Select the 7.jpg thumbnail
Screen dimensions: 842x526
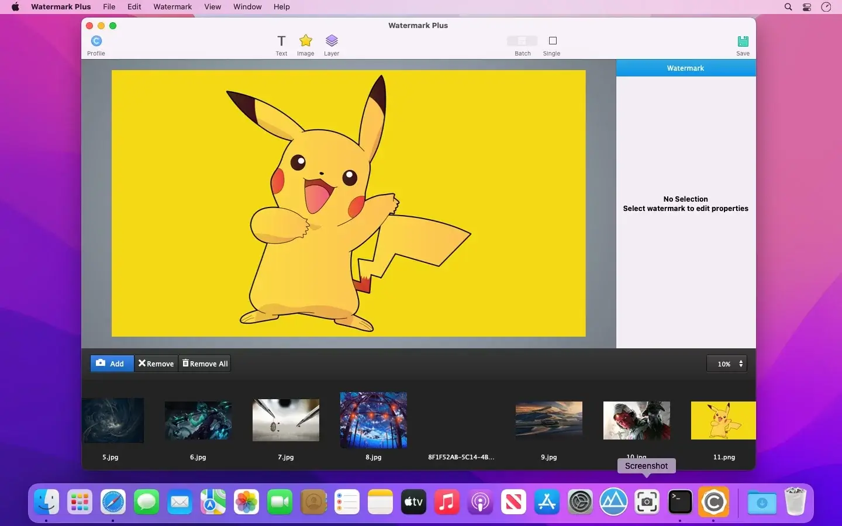tap(286, 420)
